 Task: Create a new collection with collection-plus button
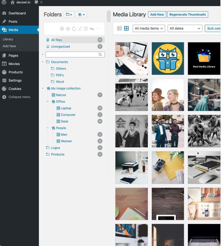(x=81, y=15)
